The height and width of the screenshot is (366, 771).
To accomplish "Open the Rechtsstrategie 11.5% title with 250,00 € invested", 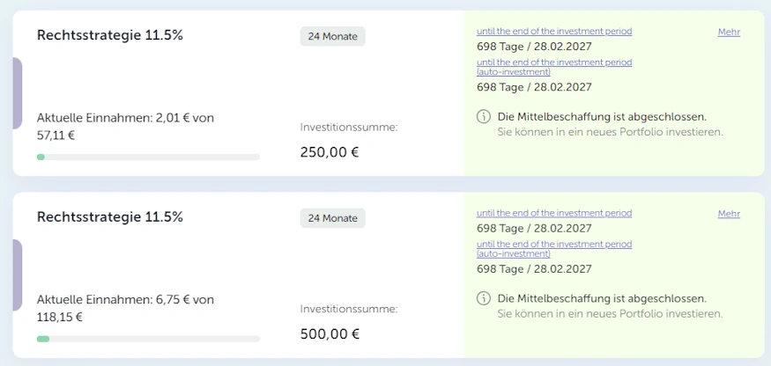I will click(x=109, y=35).
